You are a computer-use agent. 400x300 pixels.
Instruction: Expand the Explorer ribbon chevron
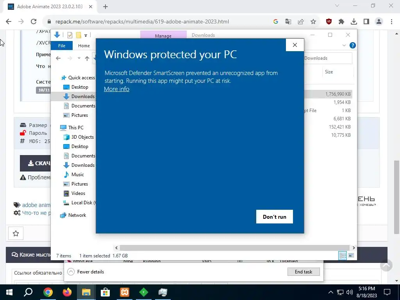pyautogui.click(x=344, y=45)
